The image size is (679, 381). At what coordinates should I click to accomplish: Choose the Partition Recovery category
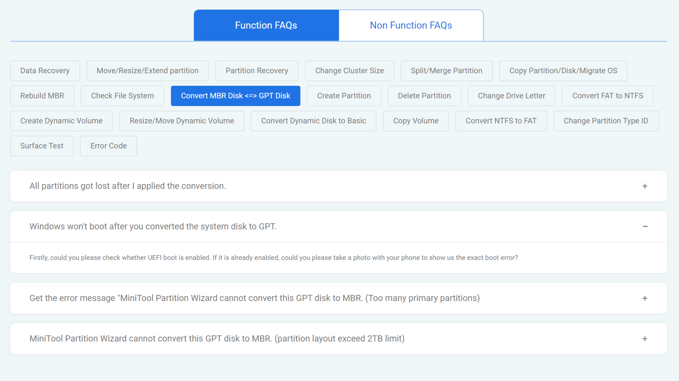(257, 71)
